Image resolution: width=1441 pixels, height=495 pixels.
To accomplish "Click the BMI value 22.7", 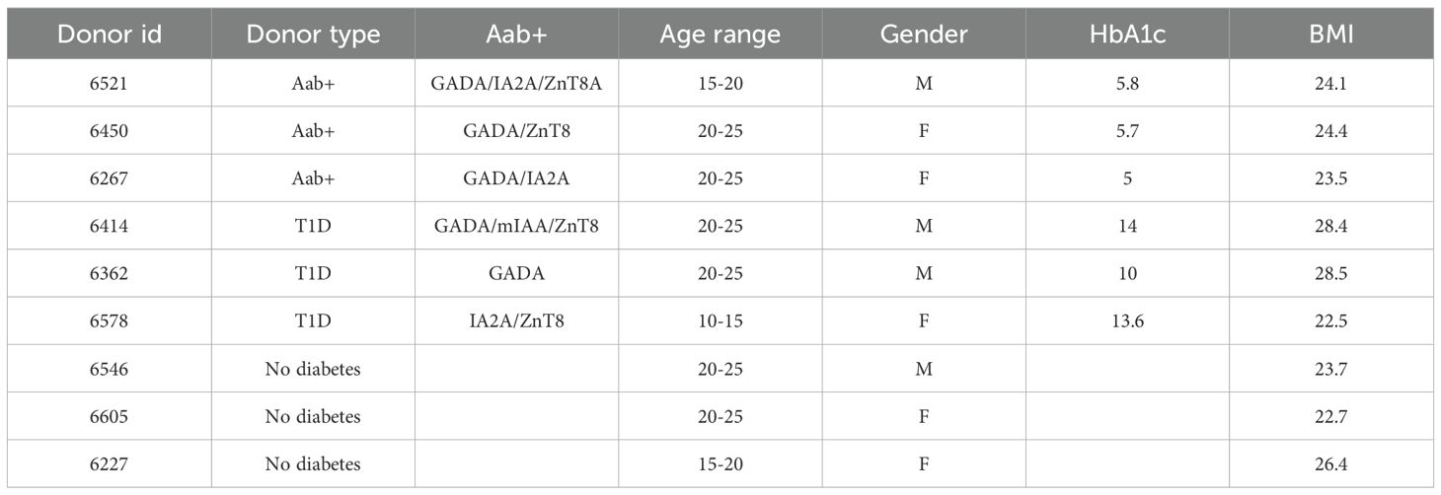I will 1331,416.
